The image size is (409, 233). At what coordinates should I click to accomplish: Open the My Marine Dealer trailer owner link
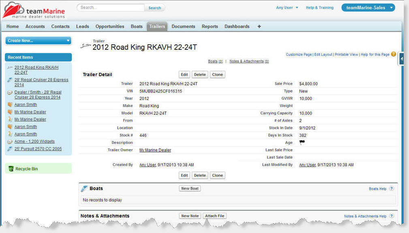point(155,150)
